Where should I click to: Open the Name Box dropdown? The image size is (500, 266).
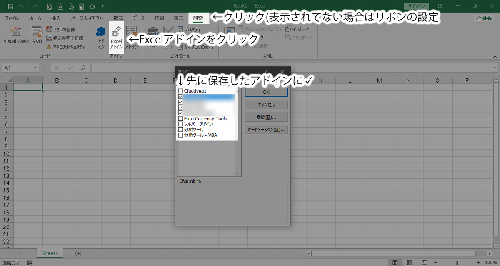(x=35, y=67)
